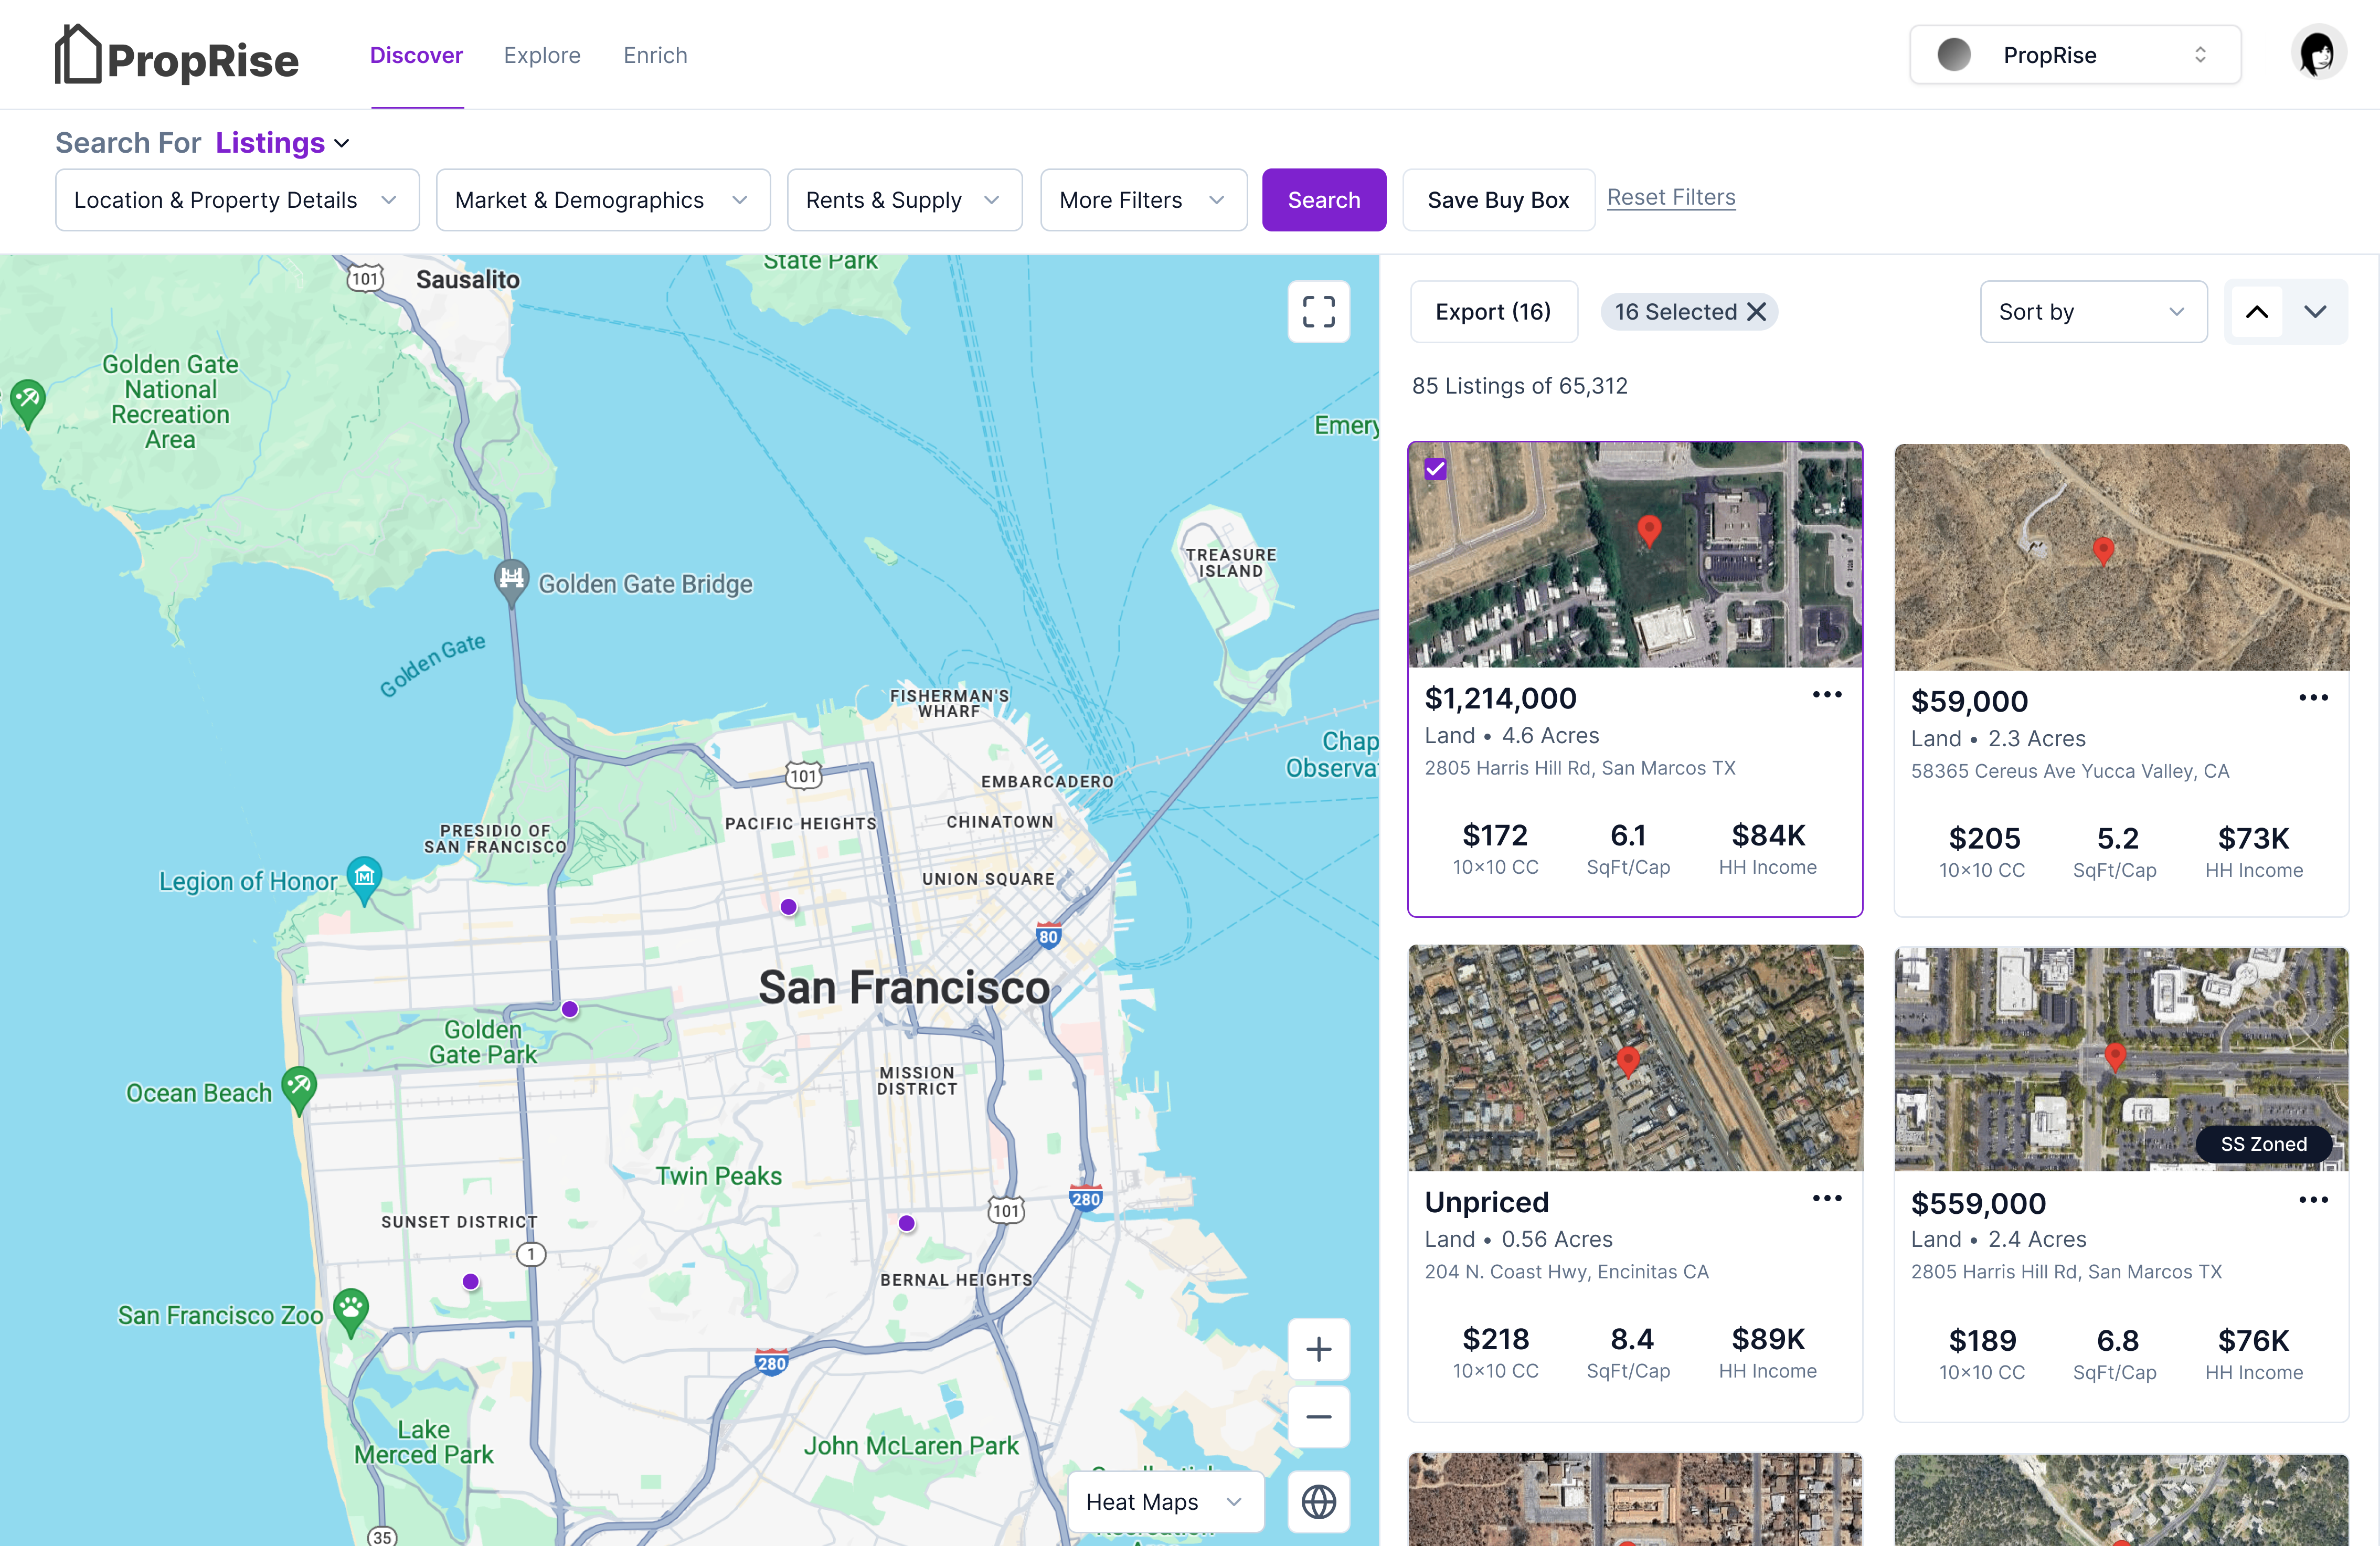Open the Encinitas listing aerial image
The width and height of the screenshot is (2380, 1546).
pos(1635,1058)
